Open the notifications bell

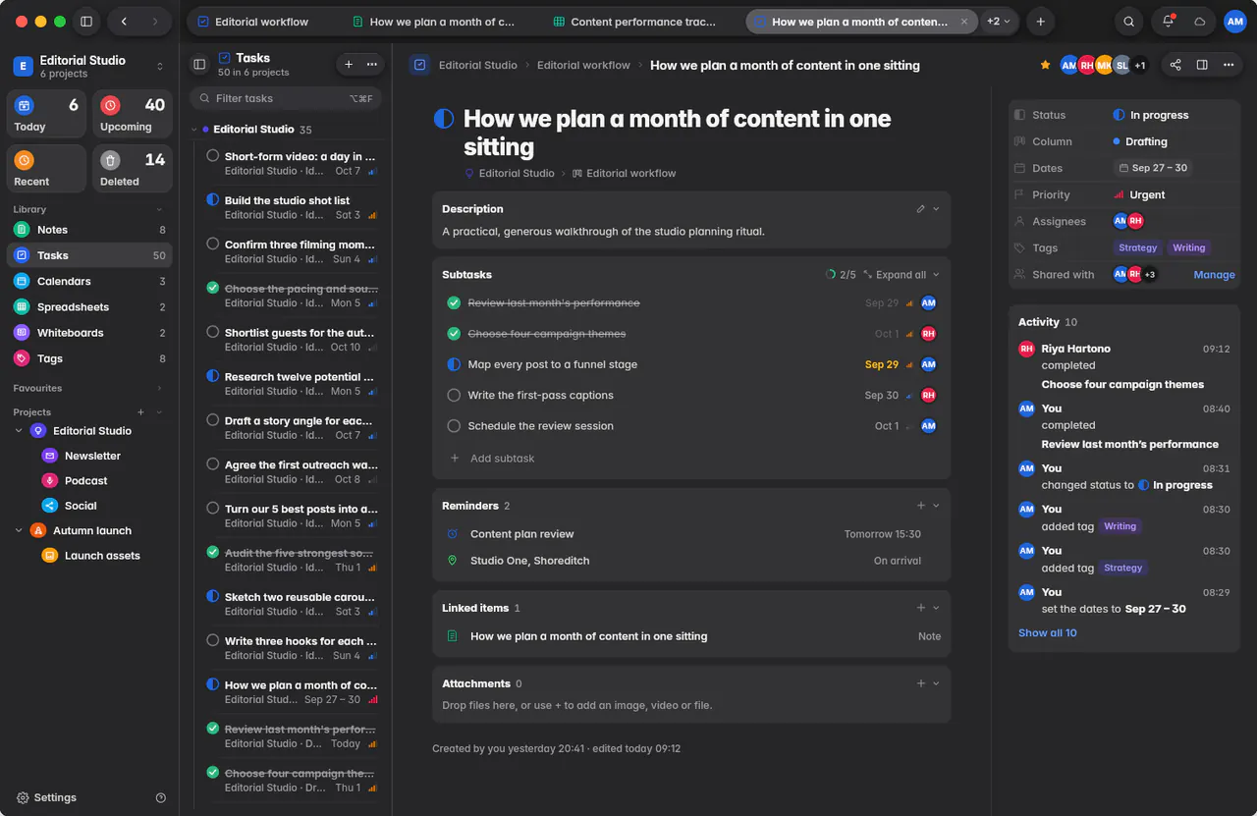(x=1168, y=22)
